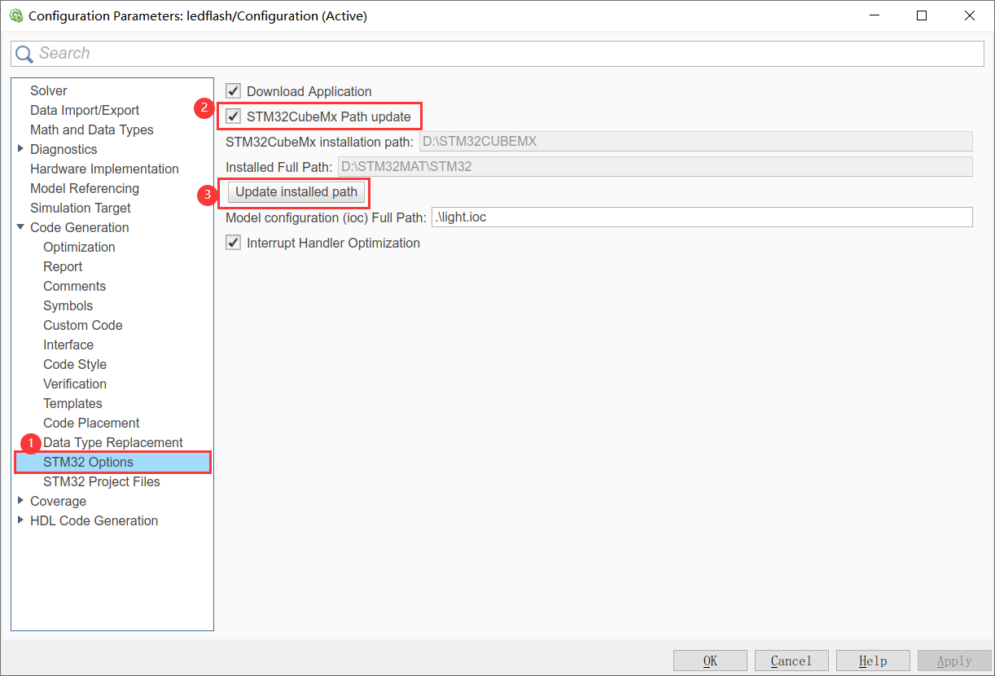Select Math and Data Types
Screen dimensions: 995x676
92,129
